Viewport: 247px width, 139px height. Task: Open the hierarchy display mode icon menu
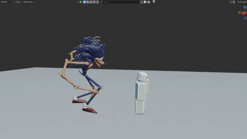coord(149,2)
